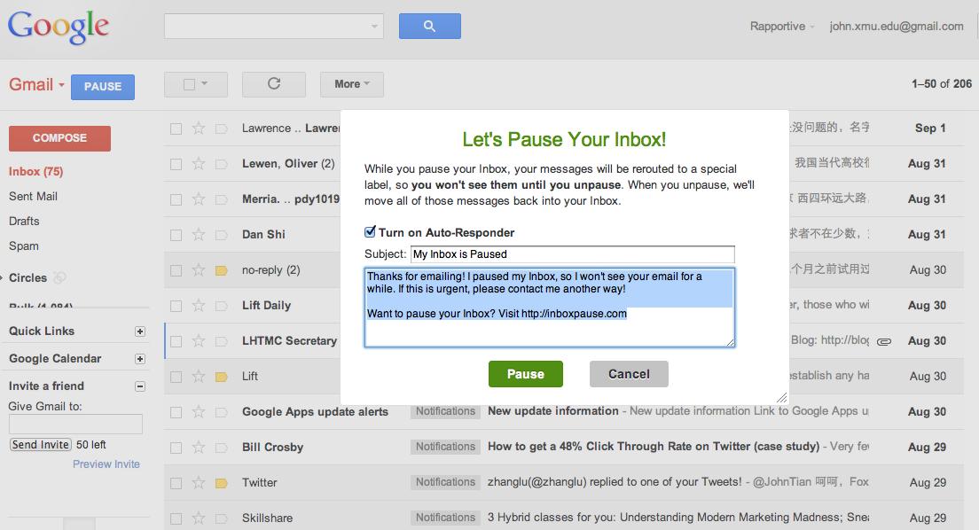Select the Lewen, Oliver email checkbox

pyautogui.click(x=176, y=164)
